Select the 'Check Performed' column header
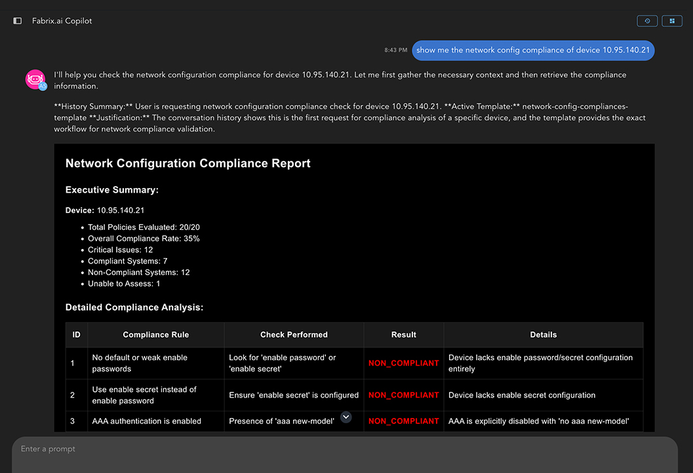 (x=294, y=335)
